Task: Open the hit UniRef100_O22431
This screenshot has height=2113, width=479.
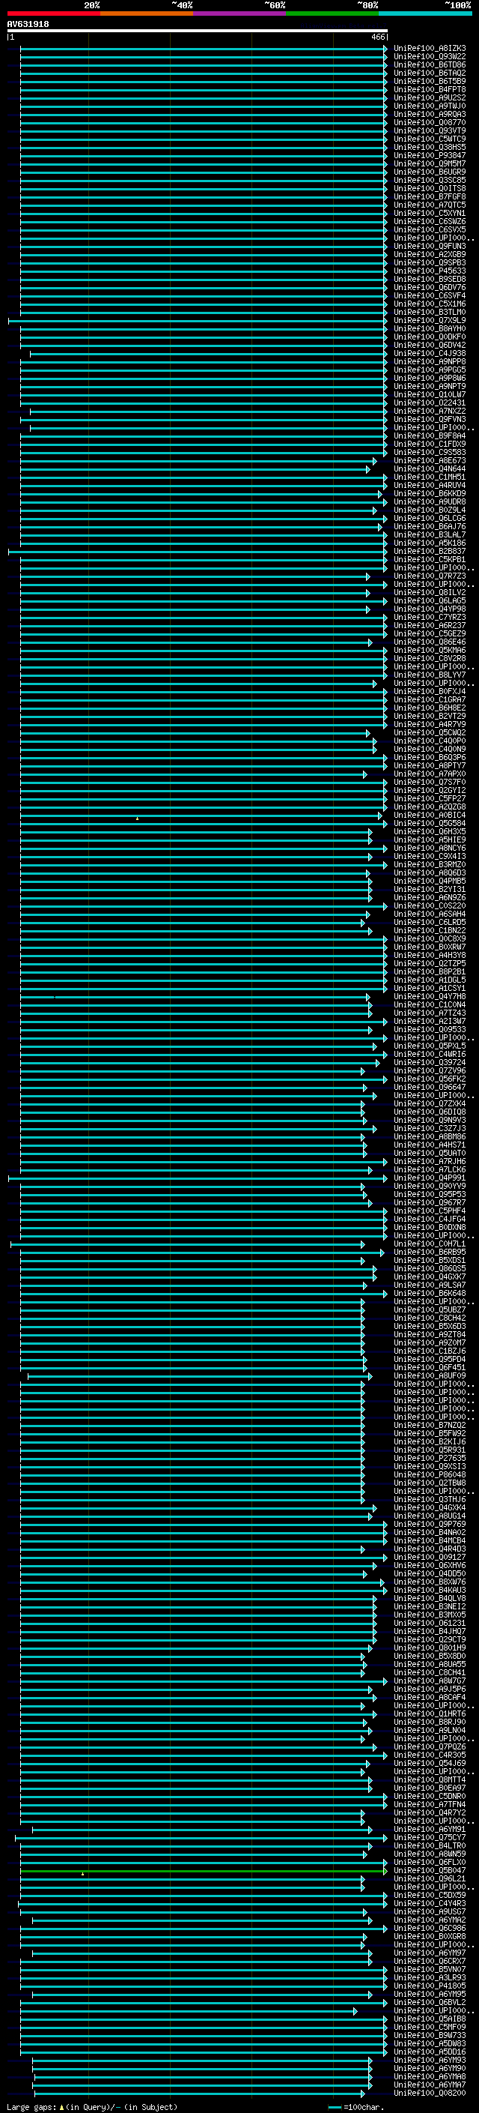Action: coord(430,403)
